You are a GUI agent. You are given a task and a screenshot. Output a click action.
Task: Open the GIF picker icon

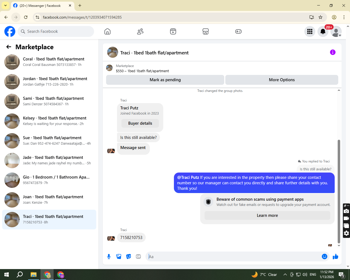[138, 256]
